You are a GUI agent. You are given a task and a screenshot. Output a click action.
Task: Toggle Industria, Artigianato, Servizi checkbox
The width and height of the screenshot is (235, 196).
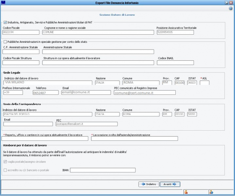point(5,23)
